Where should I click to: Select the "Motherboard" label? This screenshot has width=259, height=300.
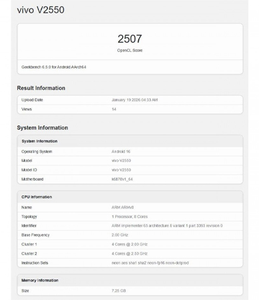(x=32, y=179)
